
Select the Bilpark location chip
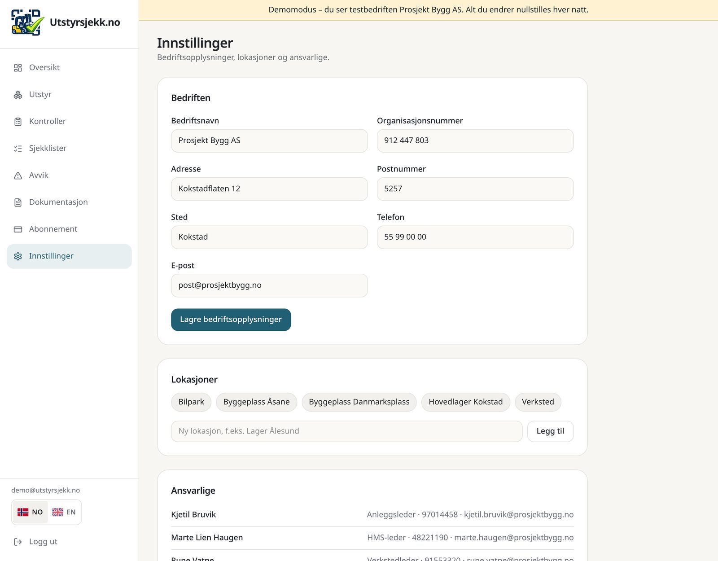[x=191, y=402]
